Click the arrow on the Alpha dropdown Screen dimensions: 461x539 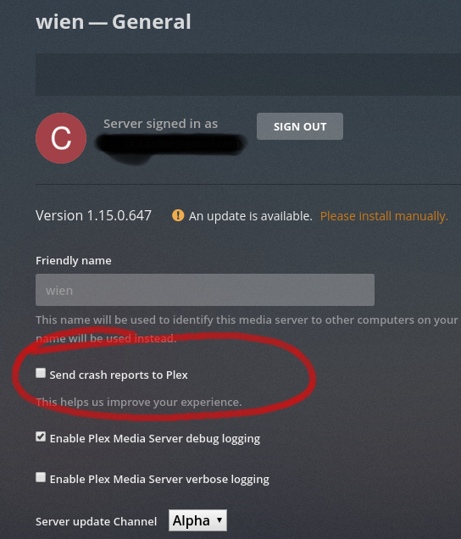[x=219, y=520]
